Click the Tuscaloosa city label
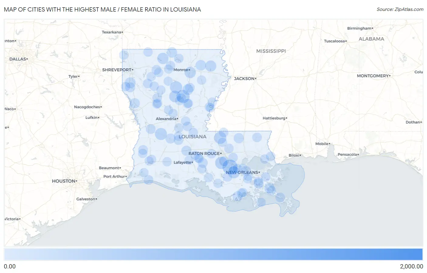The image size is (427, 273). (x=335, y=41)
